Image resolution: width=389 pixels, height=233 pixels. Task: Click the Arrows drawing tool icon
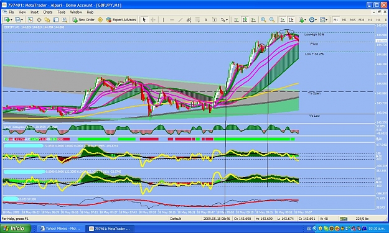click(x=223, y=20)
